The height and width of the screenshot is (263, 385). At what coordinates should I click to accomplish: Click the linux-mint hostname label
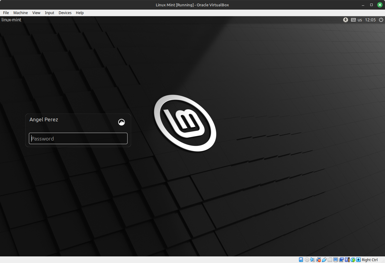tap(11, 20)
